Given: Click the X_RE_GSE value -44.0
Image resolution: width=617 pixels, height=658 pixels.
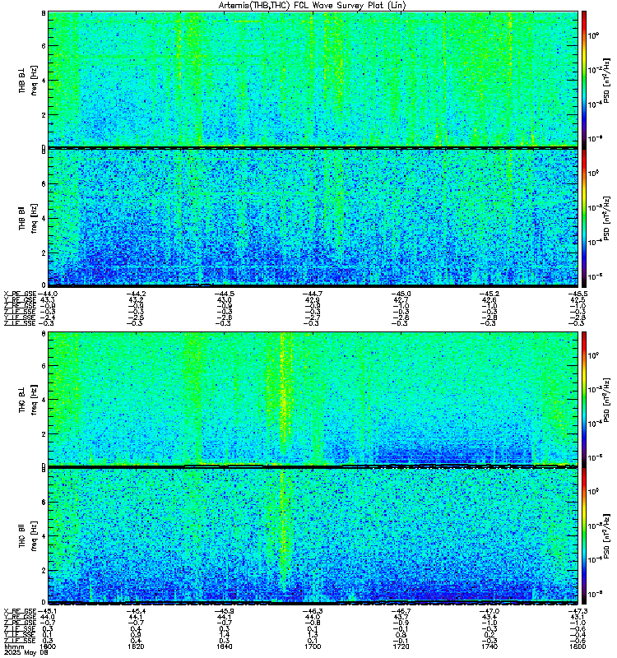Looking at the screenshot, I should click(48, 294).
